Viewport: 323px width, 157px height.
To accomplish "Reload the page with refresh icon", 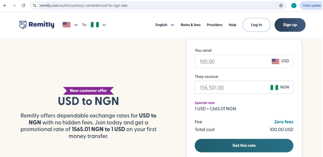I will tap(24, 6).
